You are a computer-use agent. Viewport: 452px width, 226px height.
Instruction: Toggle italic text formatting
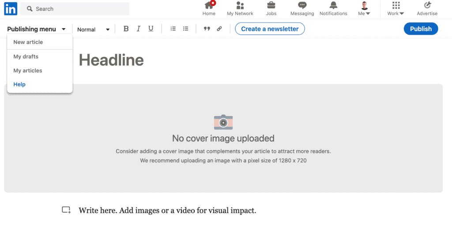click(138, 29)
